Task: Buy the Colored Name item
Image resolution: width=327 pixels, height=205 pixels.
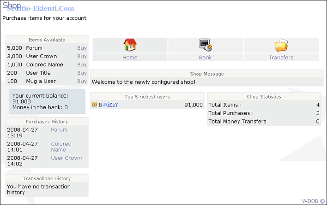Action: pyautogui.click(x=82, y=64)
